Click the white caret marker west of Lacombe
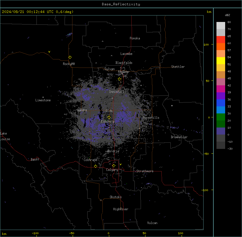The width and height of the screenshot is (242, 237). click(x=111, y=55)
